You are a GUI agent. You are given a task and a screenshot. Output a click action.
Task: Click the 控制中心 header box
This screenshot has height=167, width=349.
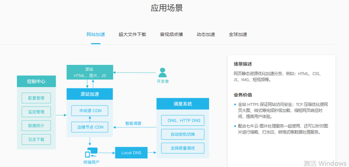36,81
